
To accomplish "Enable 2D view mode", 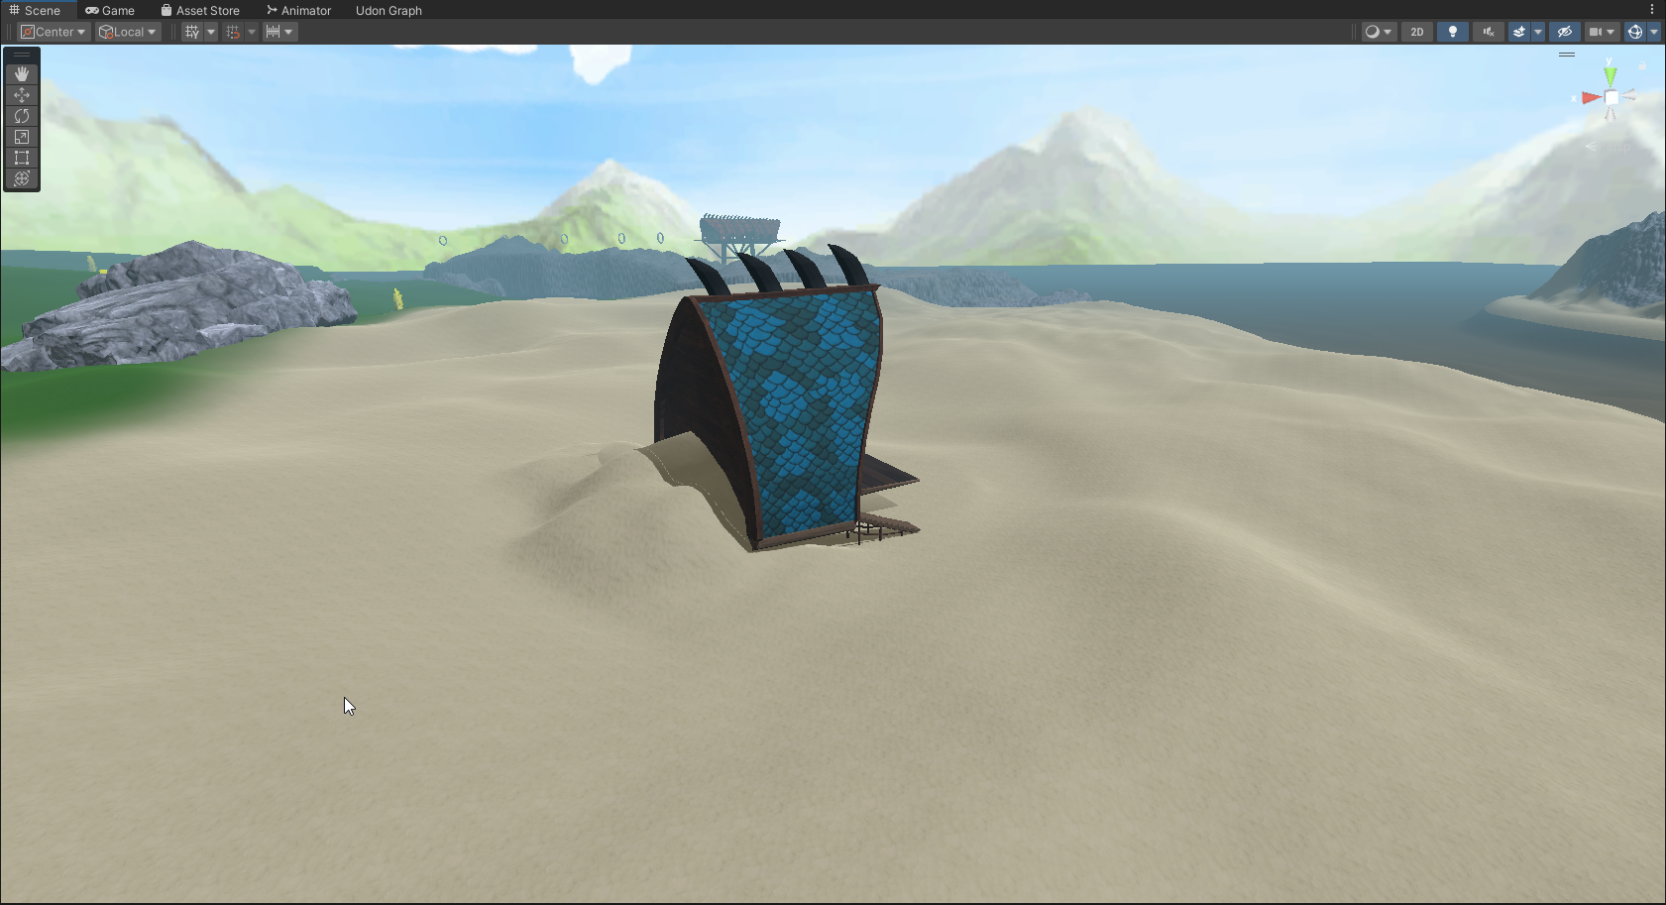I will [1417, 32].
